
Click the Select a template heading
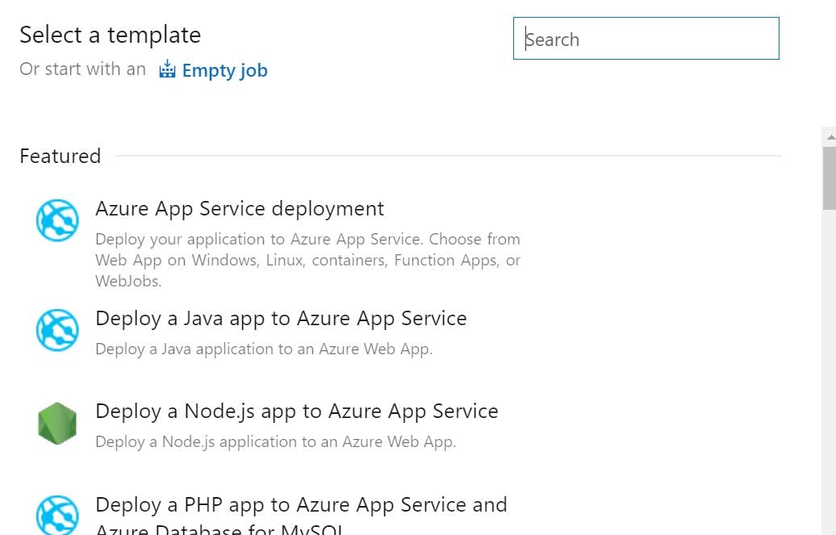(x=110, y=35)
